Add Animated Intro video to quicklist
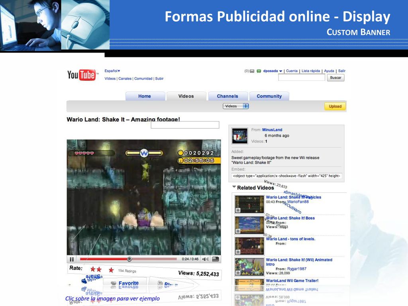 point(238,273)
